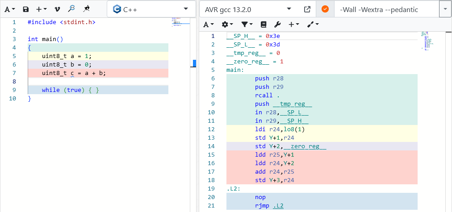Follow the .L2 label link in rjmp

point(278,206)
